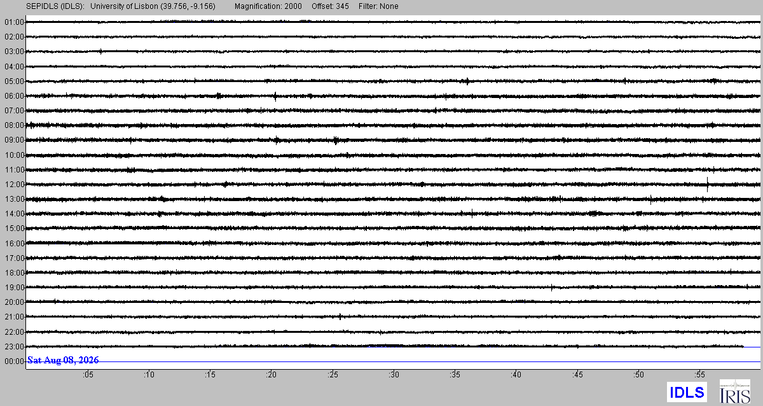Image resolution: width=763 pixels, height=406 pixels.
Task: Click the IRIS logo icon
Action: click(734, 391)
